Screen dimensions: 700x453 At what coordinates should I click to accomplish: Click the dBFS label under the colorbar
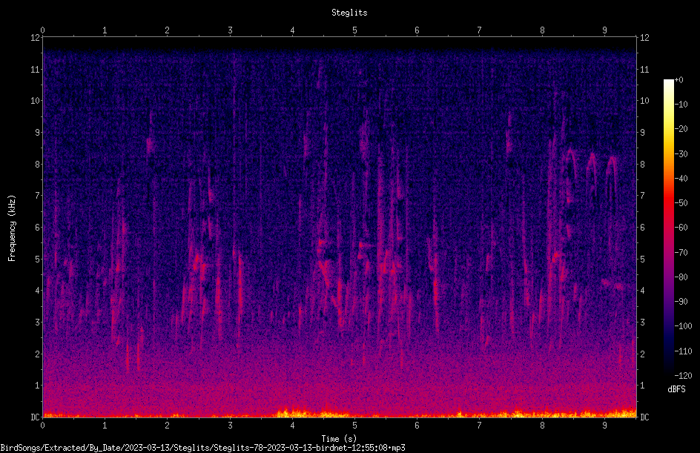coord(676,389)
